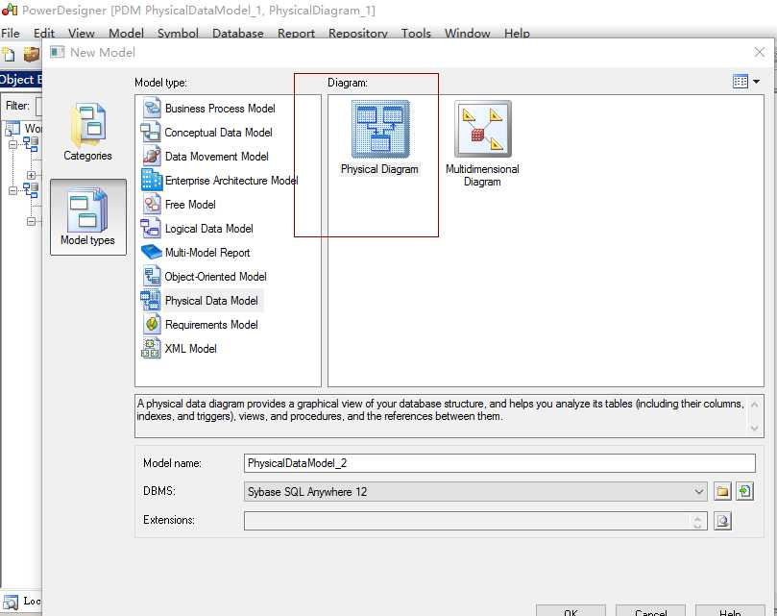The height and width of the screenshot is (616, 777).
Task: Click the DBMS embed/share icon
Action: pos(744,491)
